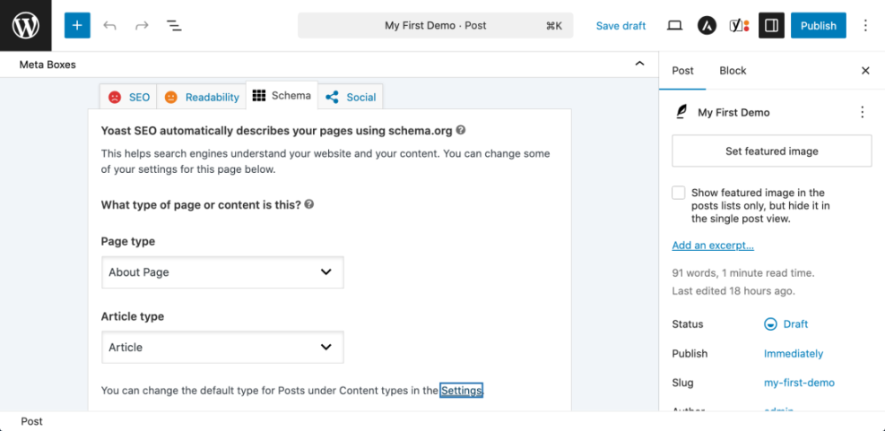Click the Immediately publish date

793,354
